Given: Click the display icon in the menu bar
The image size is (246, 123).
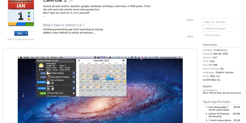Looking at the screenshot, I should coord(132,57).
